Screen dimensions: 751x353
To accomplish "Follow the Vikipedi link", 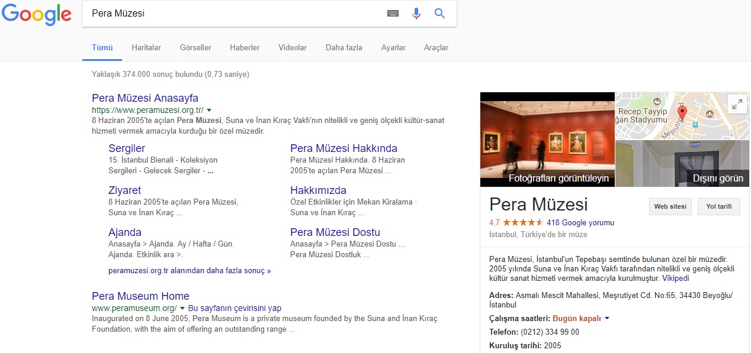I will point(676,278).
